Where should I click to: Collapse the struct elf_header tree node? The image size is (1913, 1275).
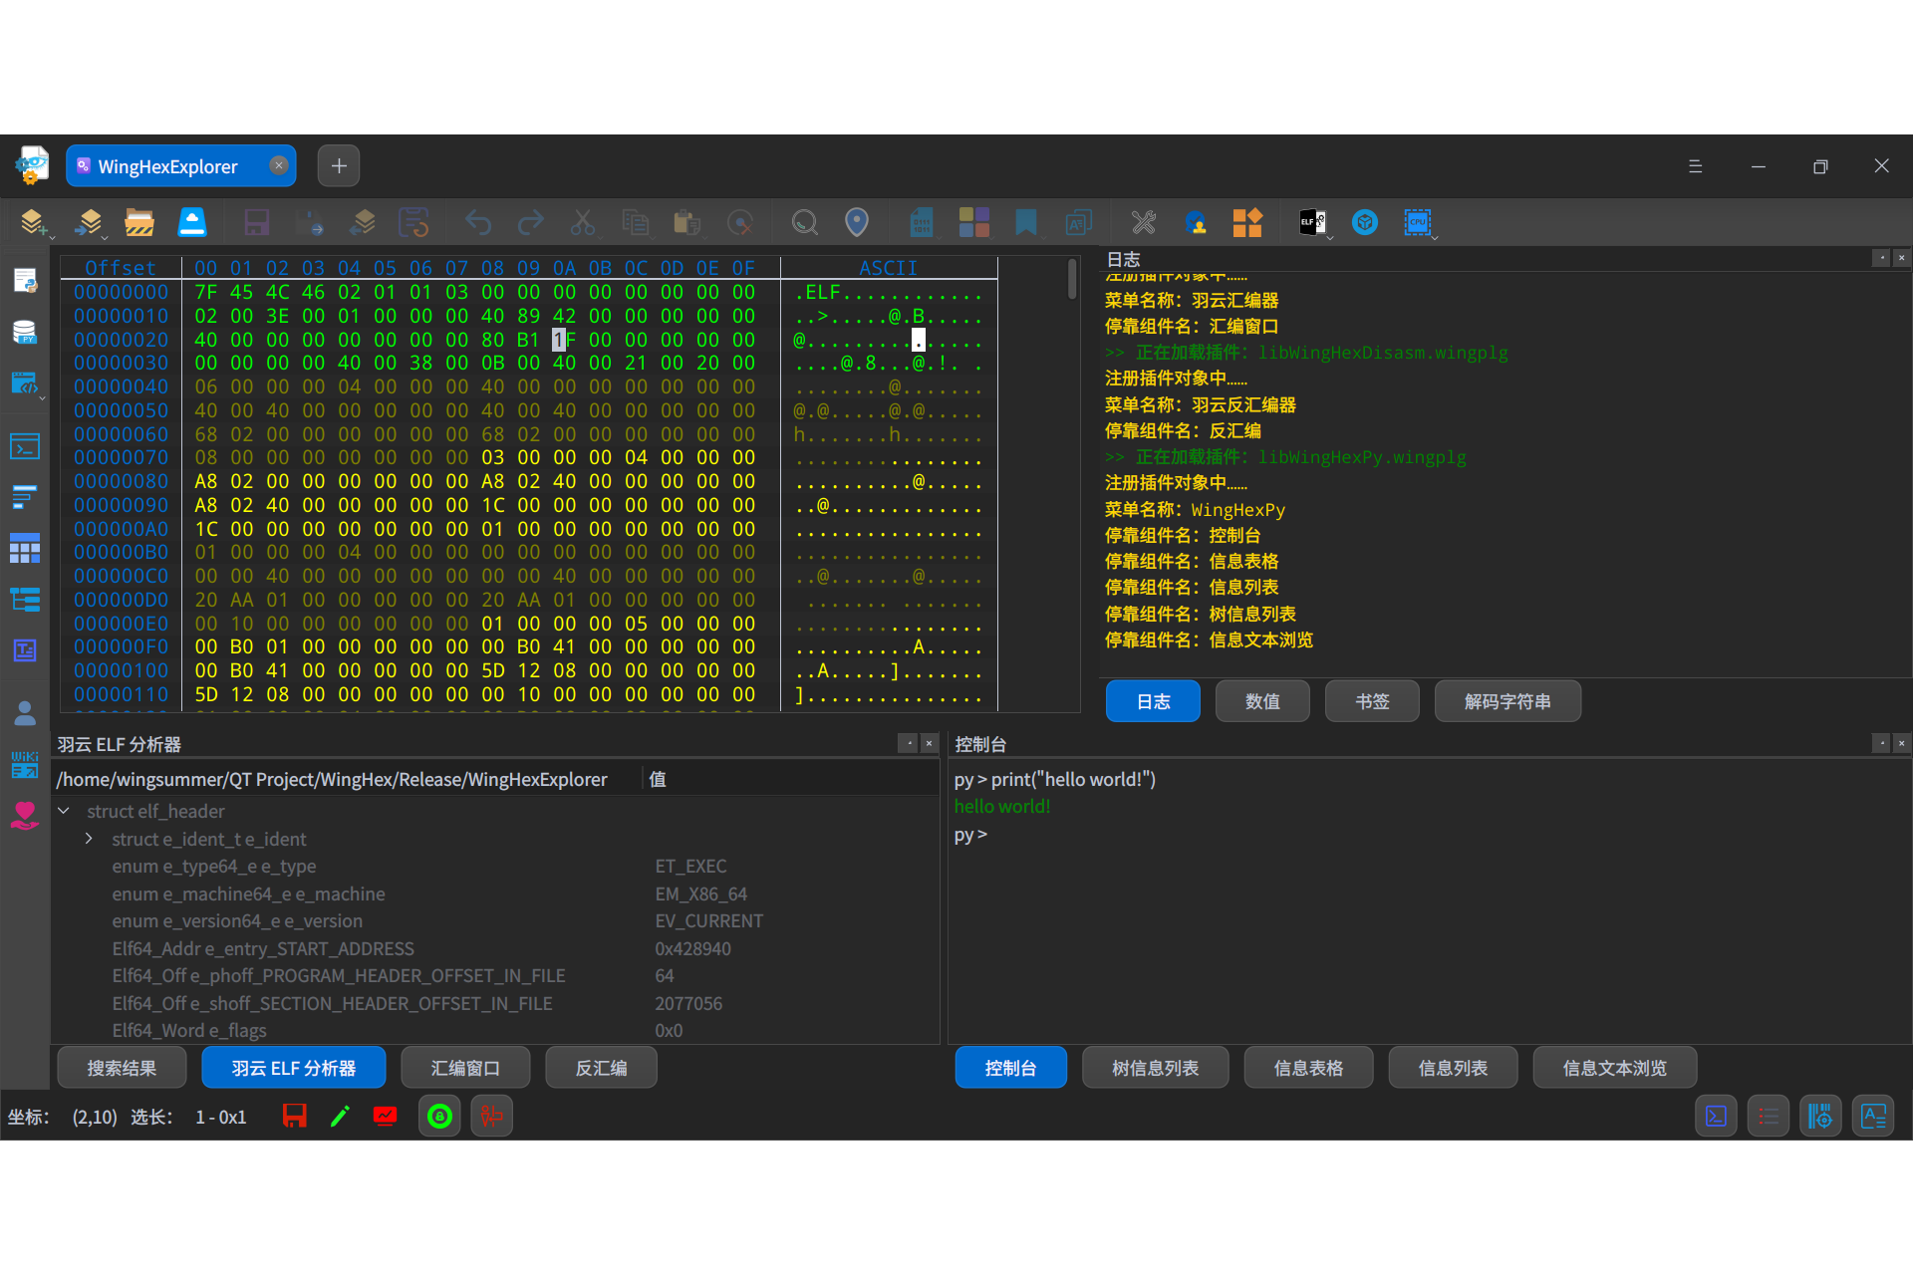tap(64, 811)
